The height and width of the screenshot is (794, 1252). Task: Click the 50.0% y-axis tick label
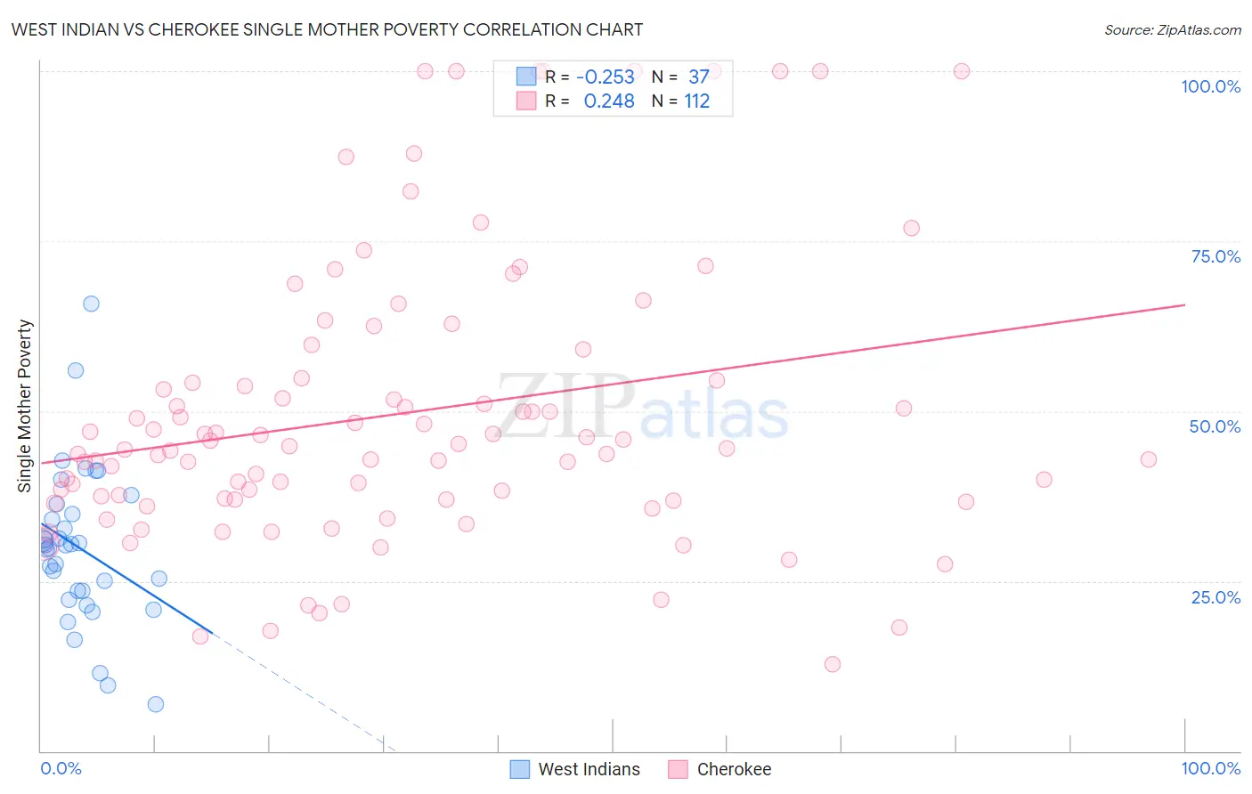(1215, 426)
